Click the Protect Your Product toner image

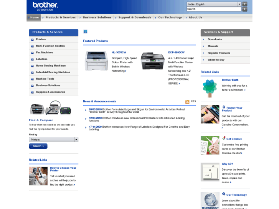pyautogui.click(x=210, y=114)
